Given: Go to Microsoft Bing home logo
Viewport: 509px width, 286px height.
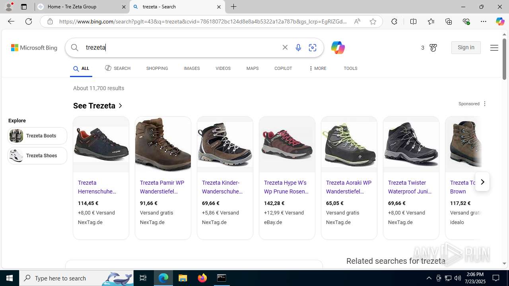Looking at the screenshot, I should (34, 48).
